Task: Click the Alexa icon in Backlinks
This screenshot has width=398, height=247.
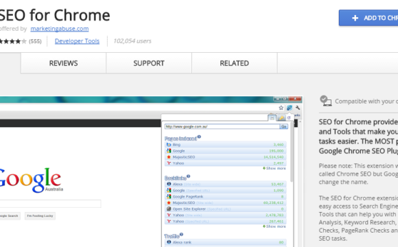Action: [x=169, y=184]
